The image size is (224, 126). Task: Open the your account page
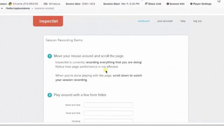[x=165, y=21]
